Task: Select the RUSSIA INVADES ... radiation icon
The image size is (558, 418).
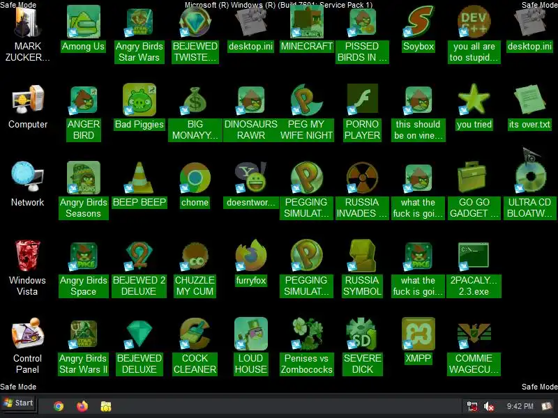Action: 362,178
